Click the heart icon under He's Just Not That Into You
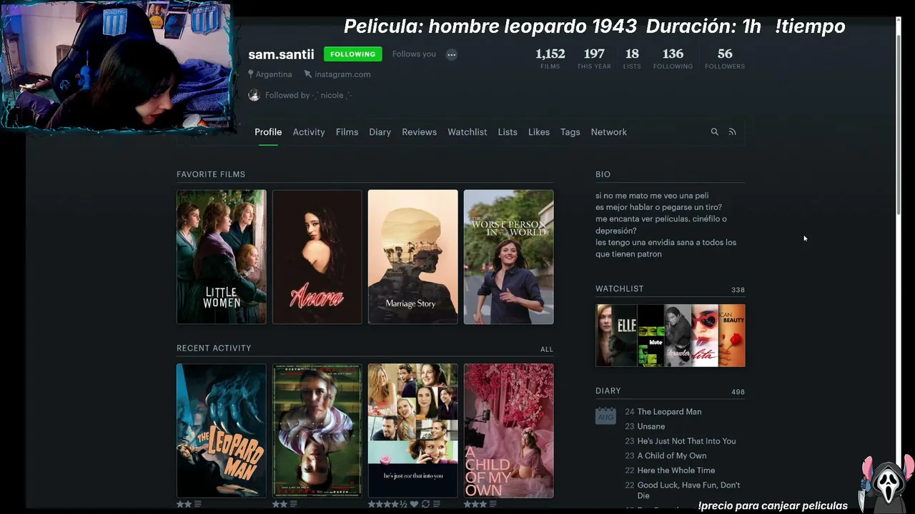The width and height of the screenshot is (915, 514). (414, 504)
